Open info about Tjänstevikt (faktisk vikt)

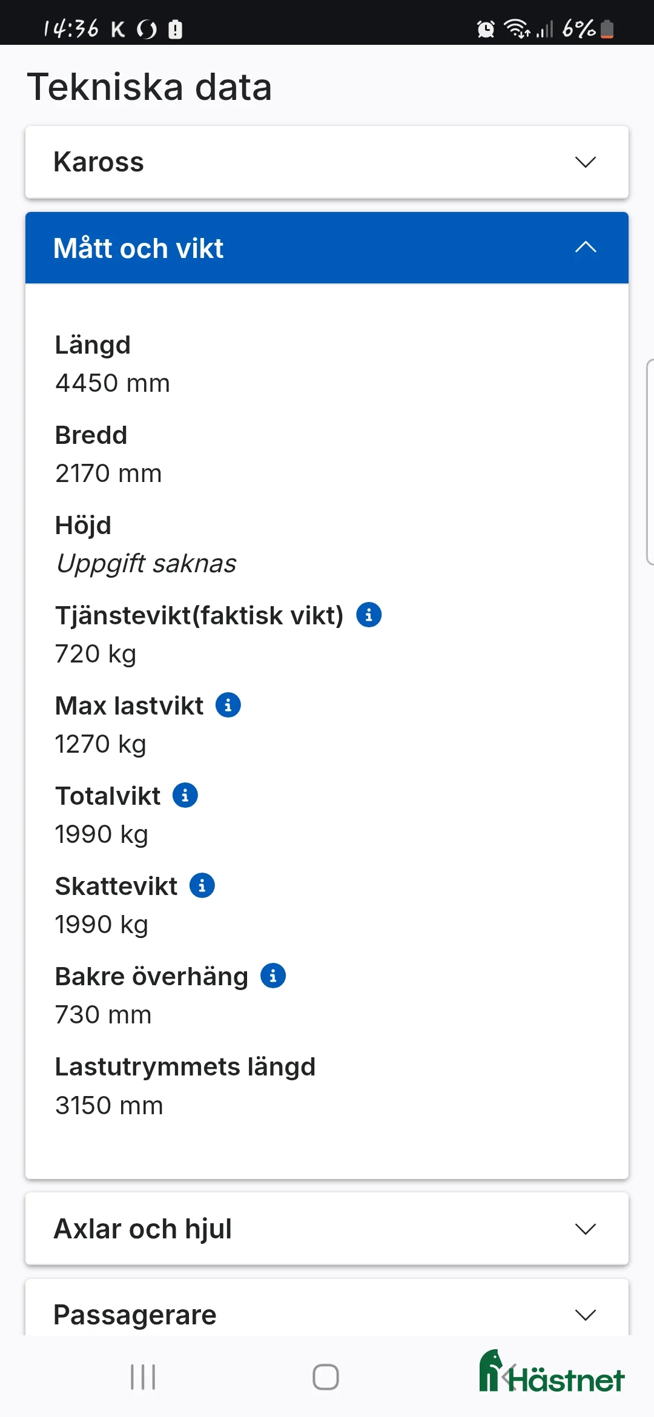[x=370, y=615]
